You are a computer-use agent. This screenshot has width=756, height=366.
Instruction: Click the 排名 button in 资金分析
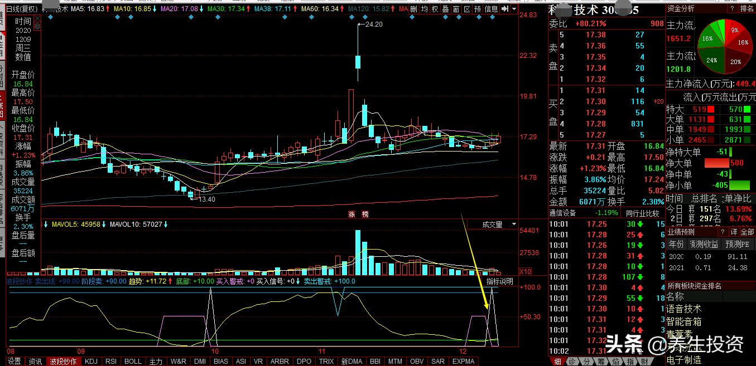click(x=747, y=8)
